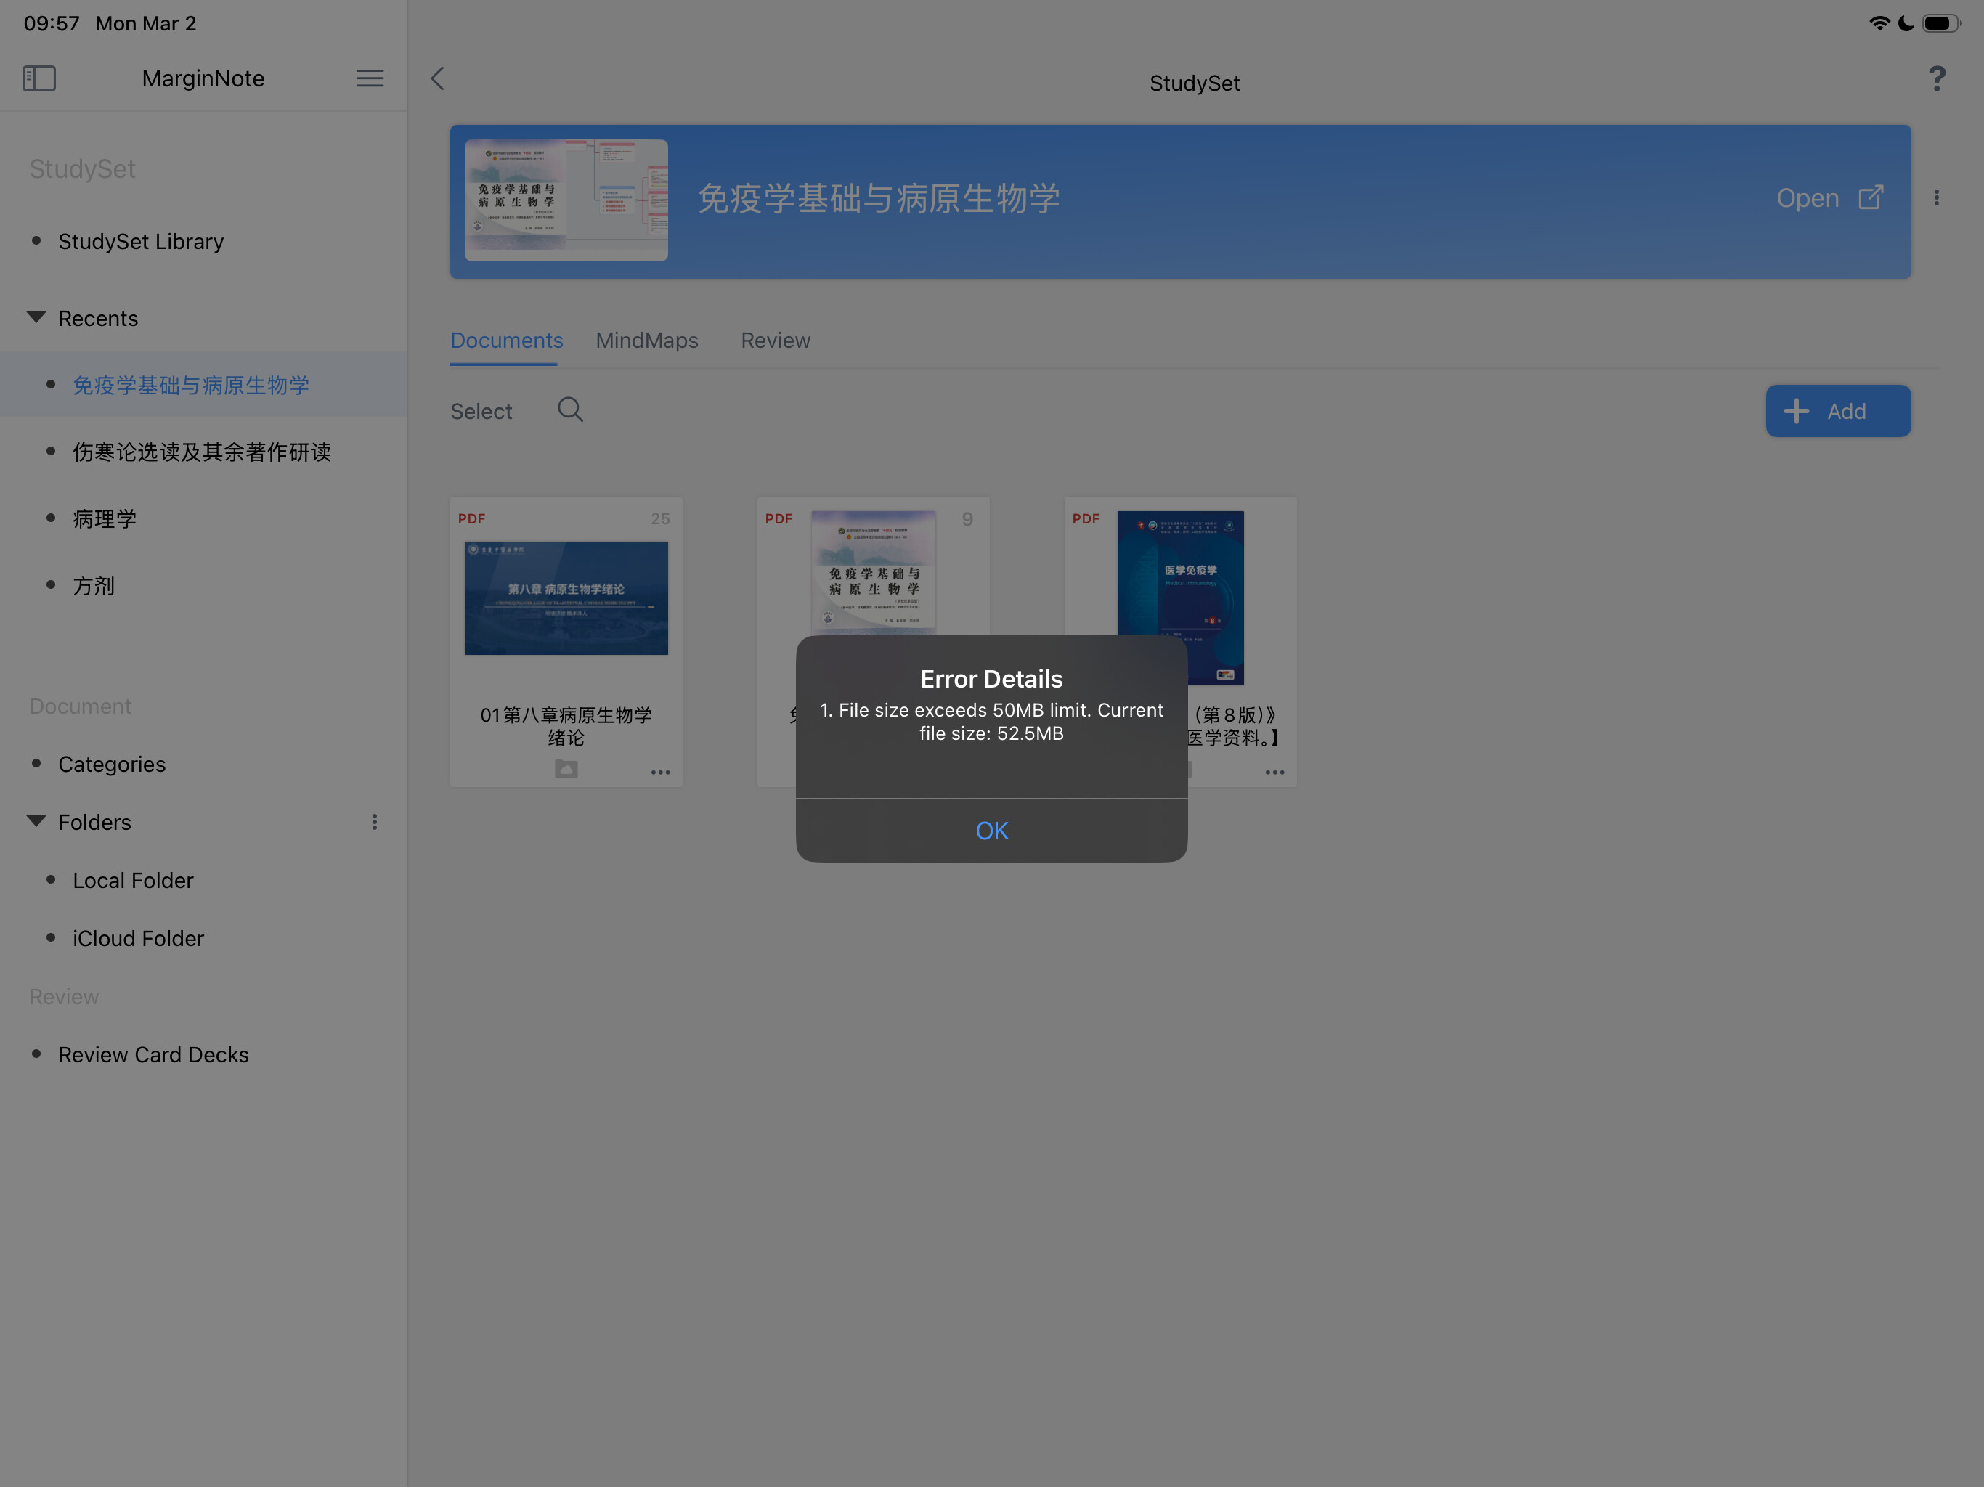The width and height of the screenshot is (1984, 1487).
Task: Click the Select option in Documents
Action: (x=481, y=411)
